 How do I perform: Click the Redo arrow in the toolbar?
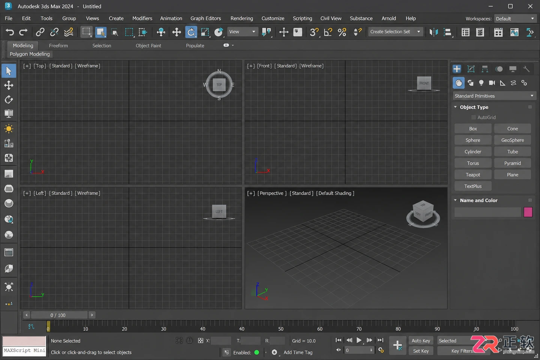point(23,32)
